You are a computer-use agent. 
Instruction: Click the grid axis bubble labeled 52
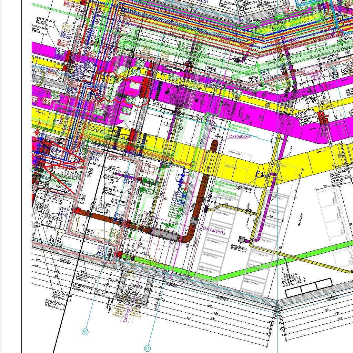pos(85,332)
